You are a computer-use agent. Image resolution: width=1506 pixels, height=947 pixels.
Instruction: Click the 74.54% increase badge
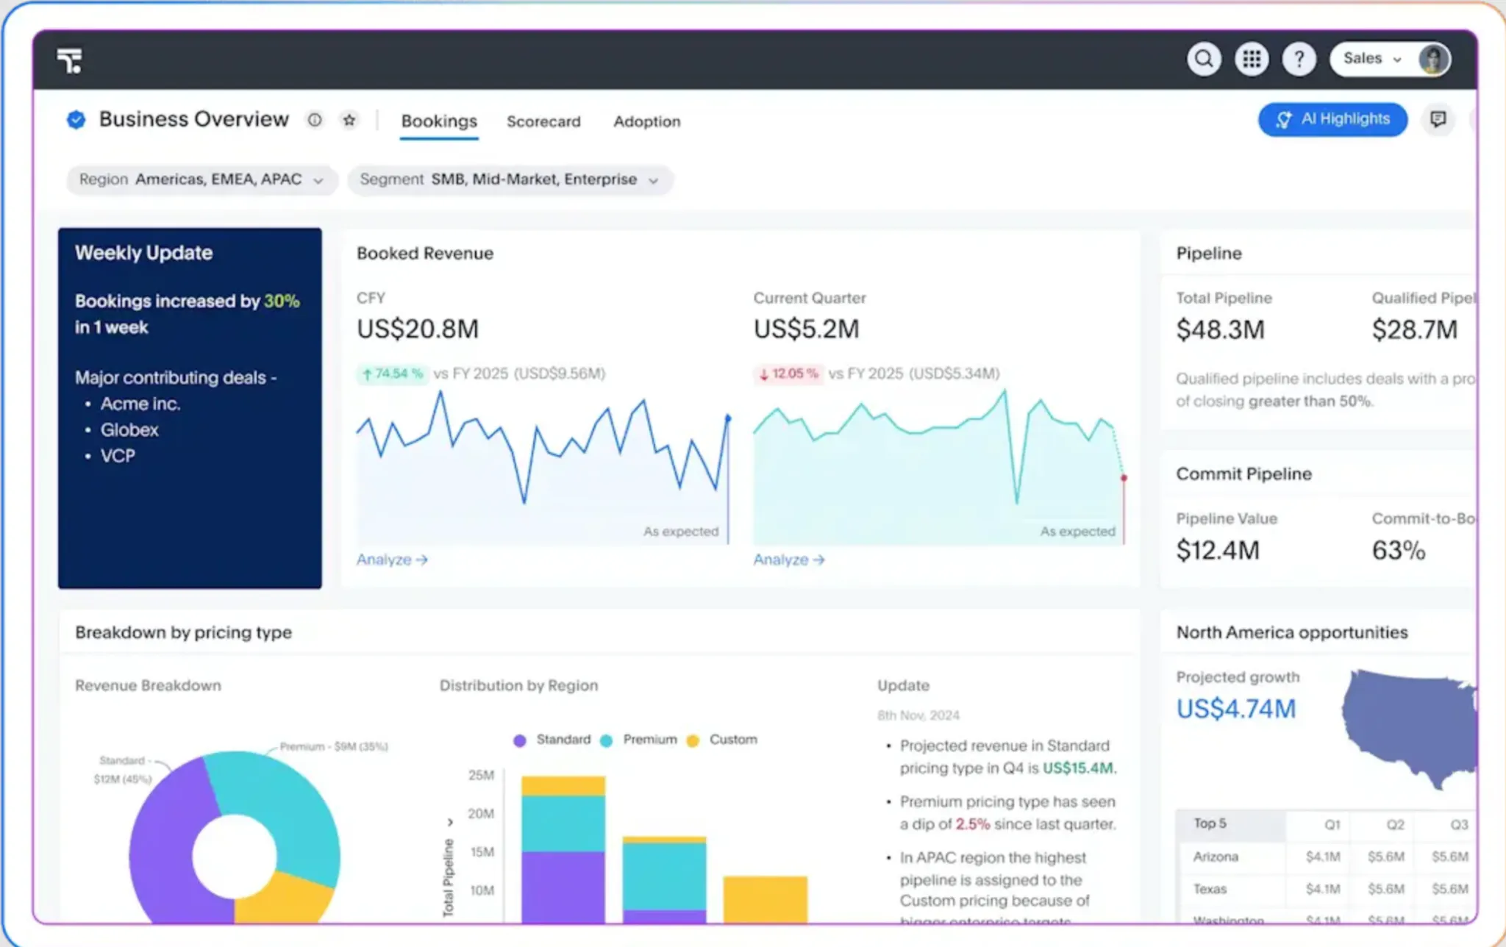[x=392, y=374]
